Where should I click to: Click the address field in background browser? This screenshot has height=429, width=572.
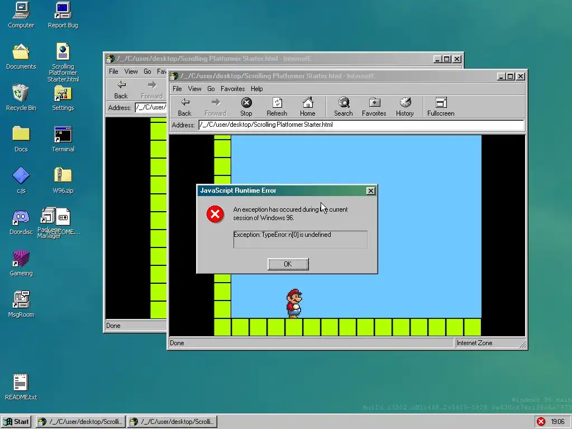pos(151,107)
